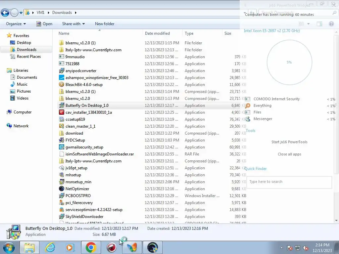
Task: Open Recent Places in Favorites
Action: [28, 56]
